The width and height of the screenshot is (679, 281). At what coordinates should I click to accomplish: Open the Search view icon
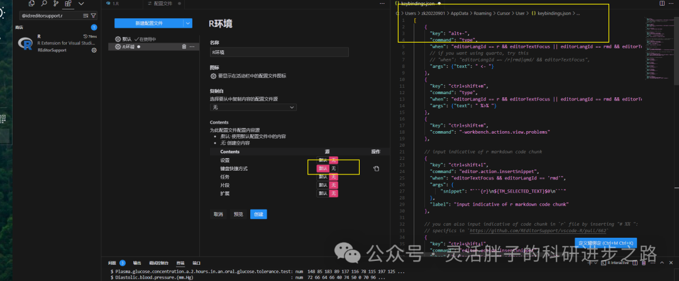click(44, 4)
